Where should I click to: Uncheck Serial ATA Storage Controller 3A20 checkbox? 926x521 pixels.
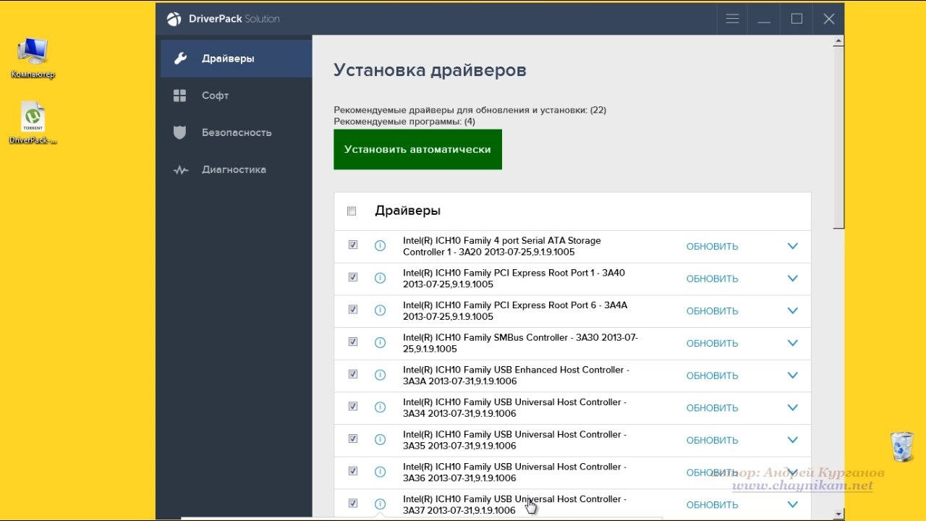pyautogui.click(x=353, y=245)
